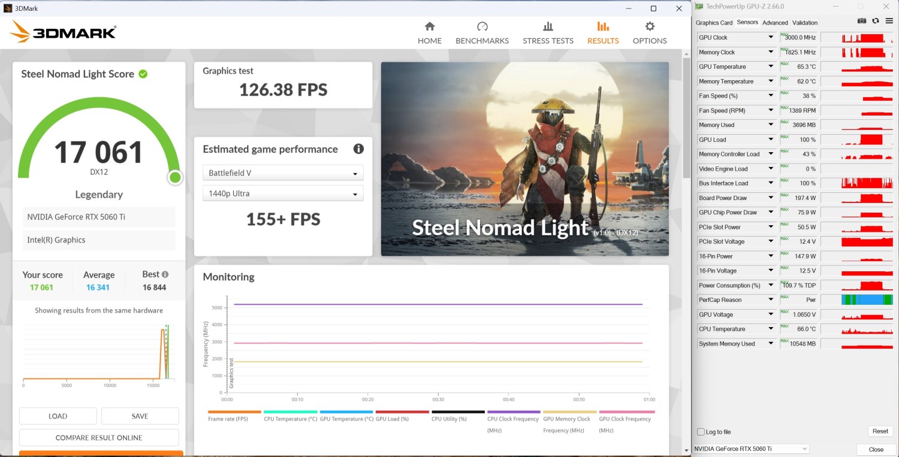Expand the 1440p Ultra resolution dropdown
Screen dimensions: 899x457
283,193
